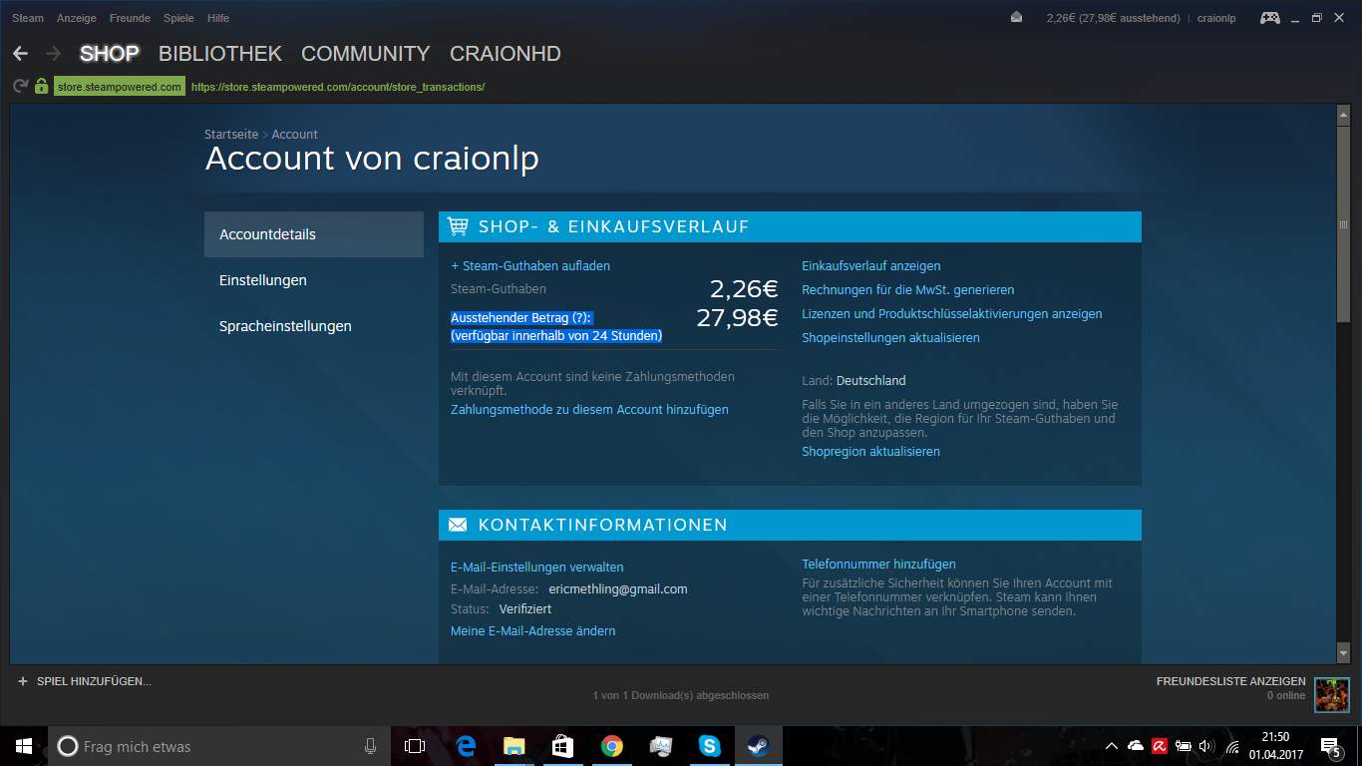Open the Hilfe menu
The width and height of the screenshot is (1362, 766).
coord(218,18)
